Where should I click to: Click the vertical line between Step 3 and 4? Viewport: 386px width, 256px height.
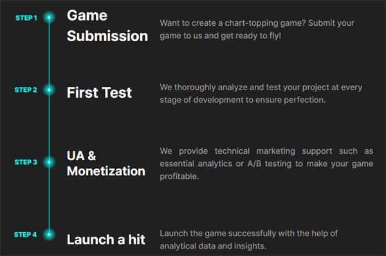49,198
